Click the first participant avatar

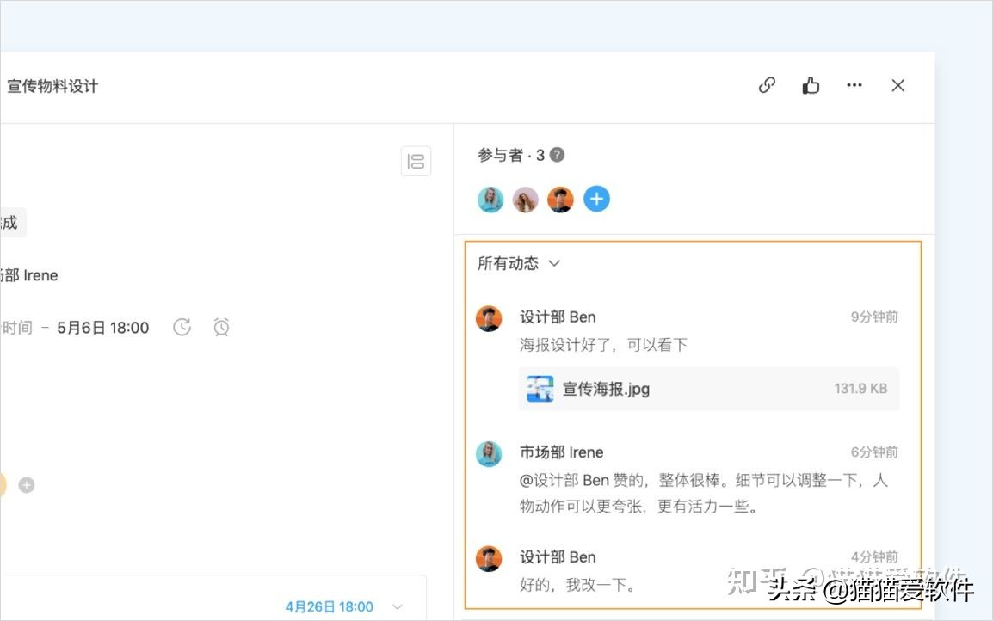tap(490, 199)
